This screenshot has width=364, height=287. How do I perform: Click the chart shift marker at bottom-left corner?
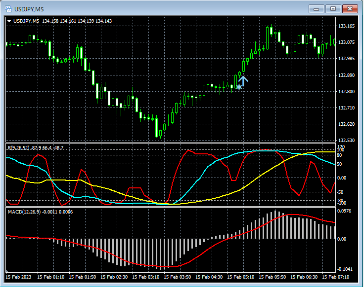[7, 271]
